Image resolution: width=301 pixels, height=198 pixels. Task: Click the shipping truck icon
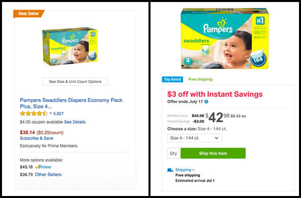tap(170, 170)
